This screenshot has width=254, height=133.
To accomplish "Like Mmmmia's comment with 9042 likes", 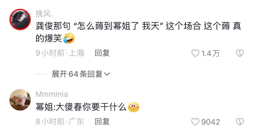I will [195, 122].
